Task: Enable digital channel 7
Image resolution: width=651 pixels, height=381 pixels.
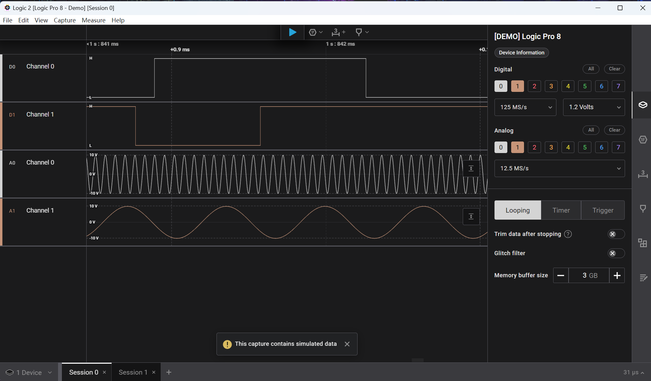Action: (x=618, y=86)
